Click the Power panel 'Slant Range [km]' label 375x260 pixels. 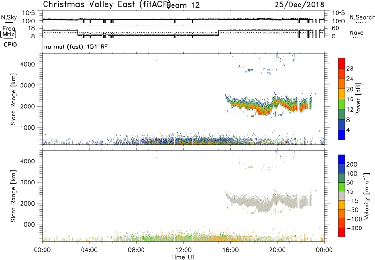pos(13,99)
